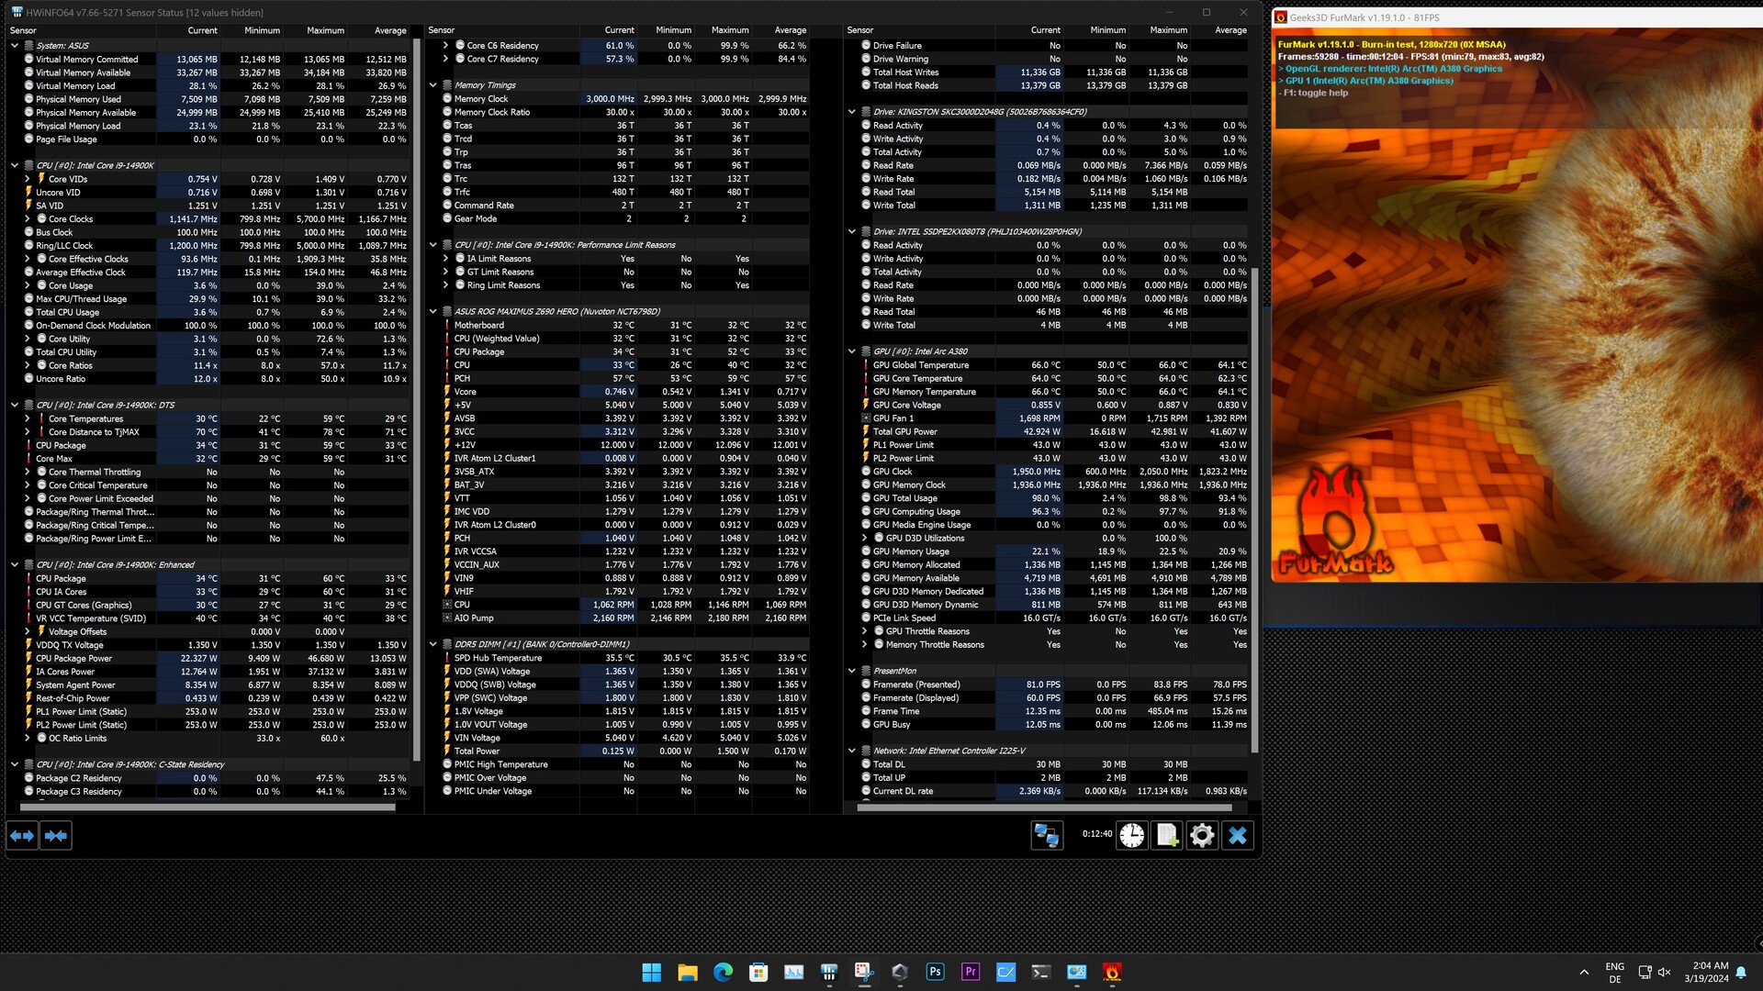Click the clock reset timer icon
Viewport: 1763px width, 991px height.
point(1132,835)
